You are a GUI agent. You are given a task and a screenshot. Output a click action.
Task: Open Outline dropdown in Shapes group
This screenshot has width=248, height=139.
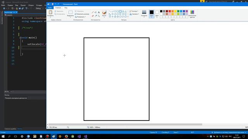(134, 11)
